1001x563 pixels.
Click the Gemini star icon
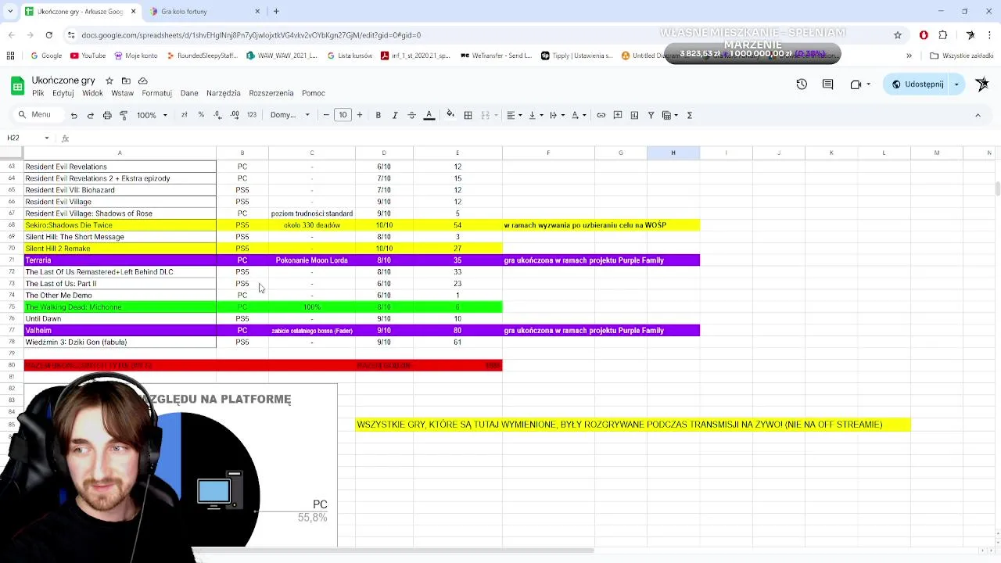coord(982,84)
